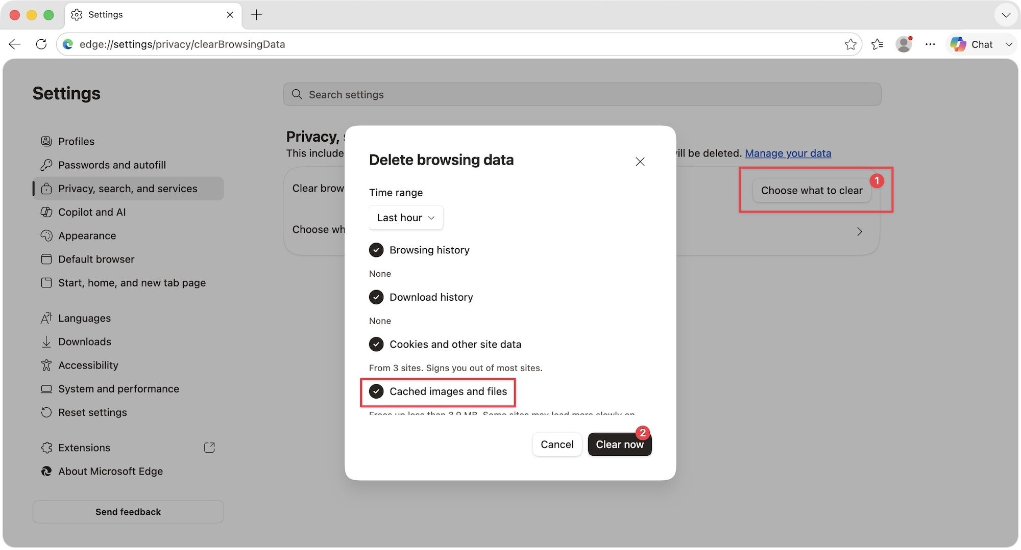The width and height of the screenshot is (1021, 550).
Task: Open Profiles settings
Action: (128, 141)
